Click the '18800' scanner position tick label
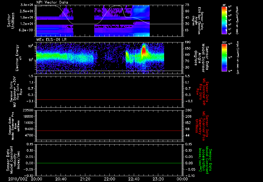The image size is (263, 182). tap(28, 116)
